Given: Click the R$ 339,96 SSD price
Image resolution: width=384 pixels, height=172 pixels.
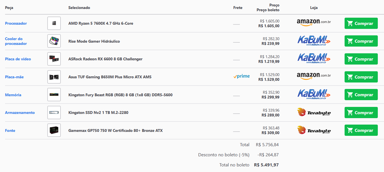Looking at the screenshot, I should pyautogui.click(x=271, y=110).
